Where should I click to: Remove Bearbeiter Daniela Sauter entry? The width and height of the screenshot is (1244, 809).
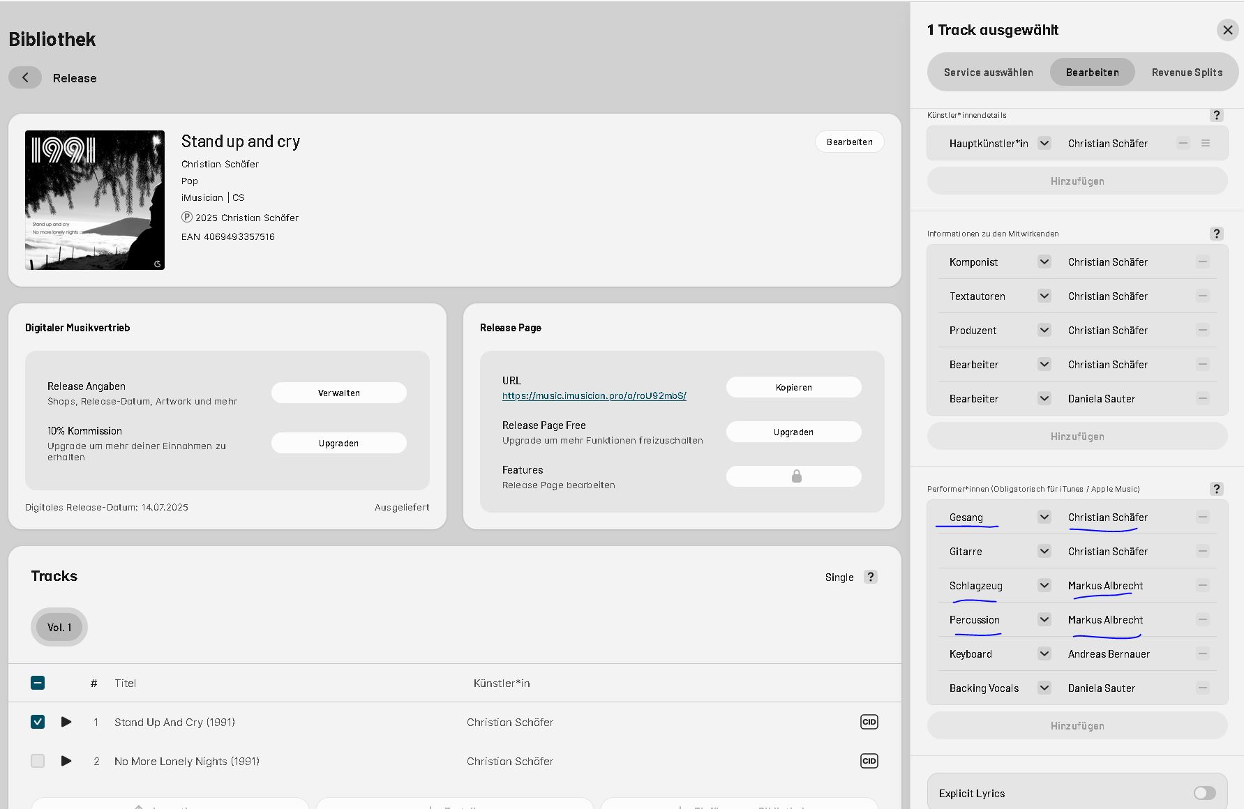click(x=1203, y=399)
